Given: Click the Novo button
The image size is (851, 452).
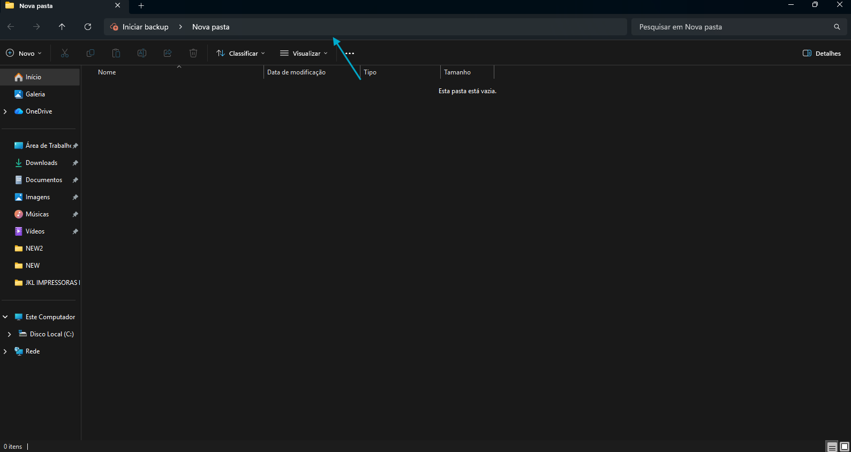Looking at the screenshot, I should (24, 53).
